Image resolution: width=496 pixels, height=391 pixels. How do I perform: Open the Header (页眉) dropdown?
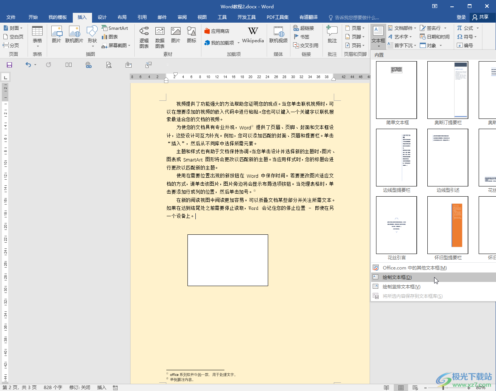point(355,28)
